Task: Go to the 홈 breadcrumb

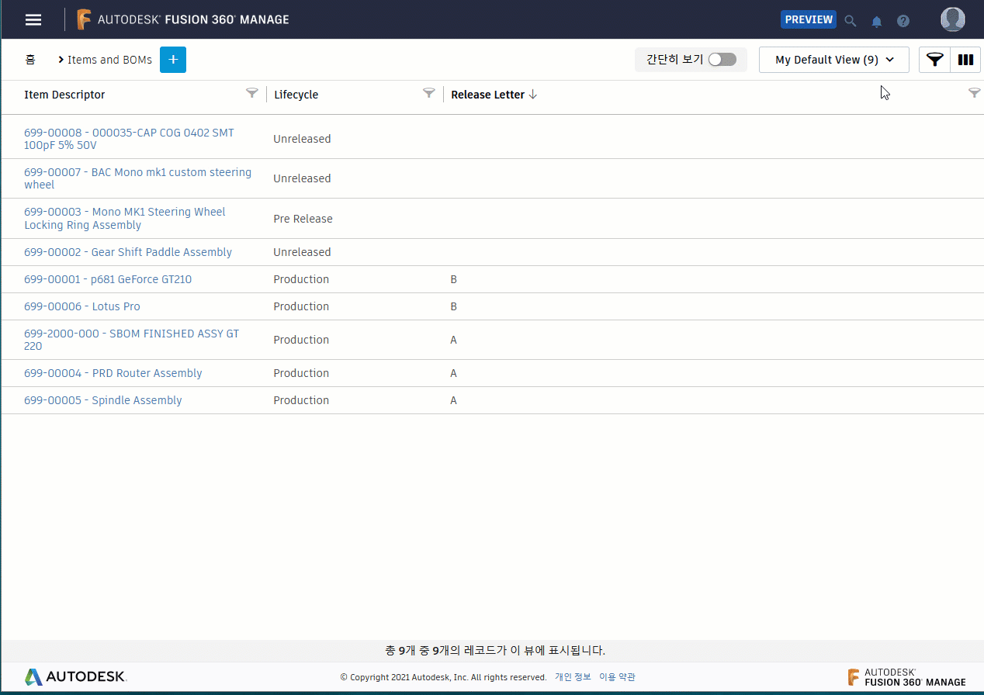Action: tap(30, 60)
